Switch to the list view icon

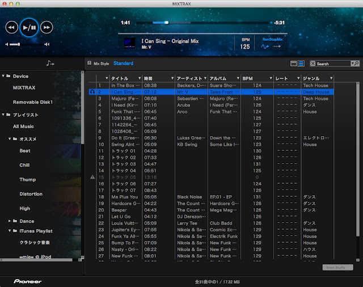point(301,64)
